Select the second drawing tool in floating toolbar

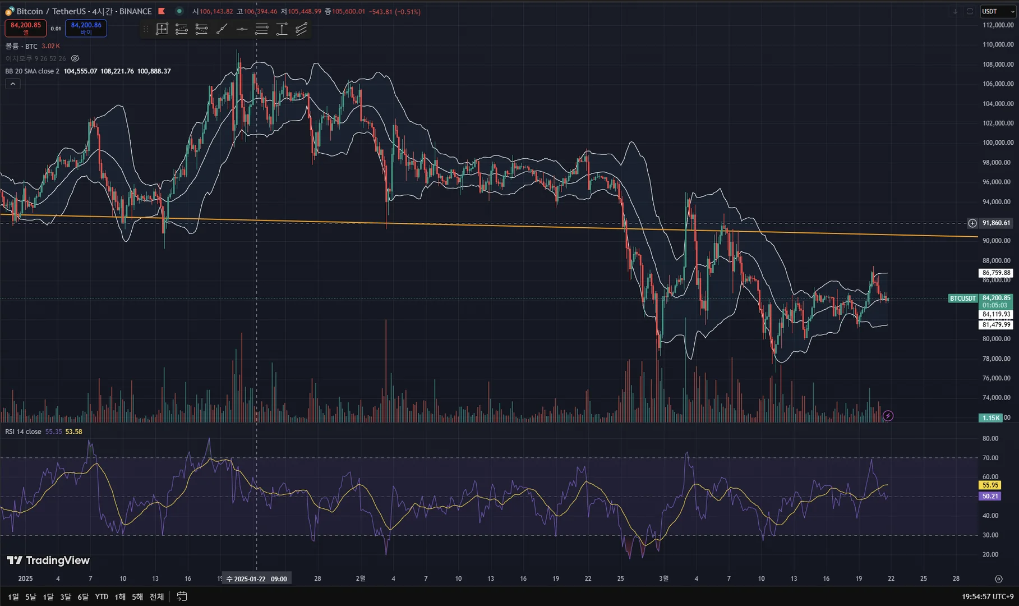coord(182,29)
